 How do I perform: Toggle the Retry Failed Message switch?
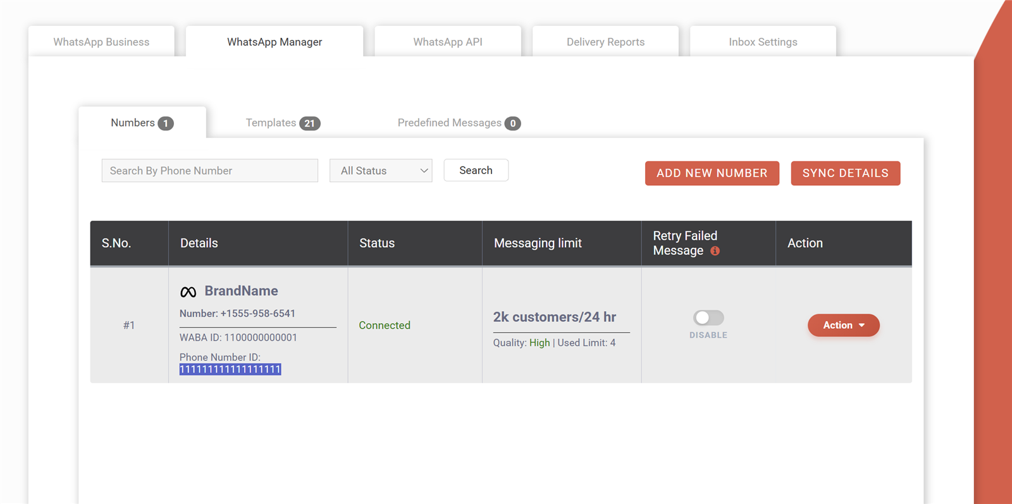[708, 317]
